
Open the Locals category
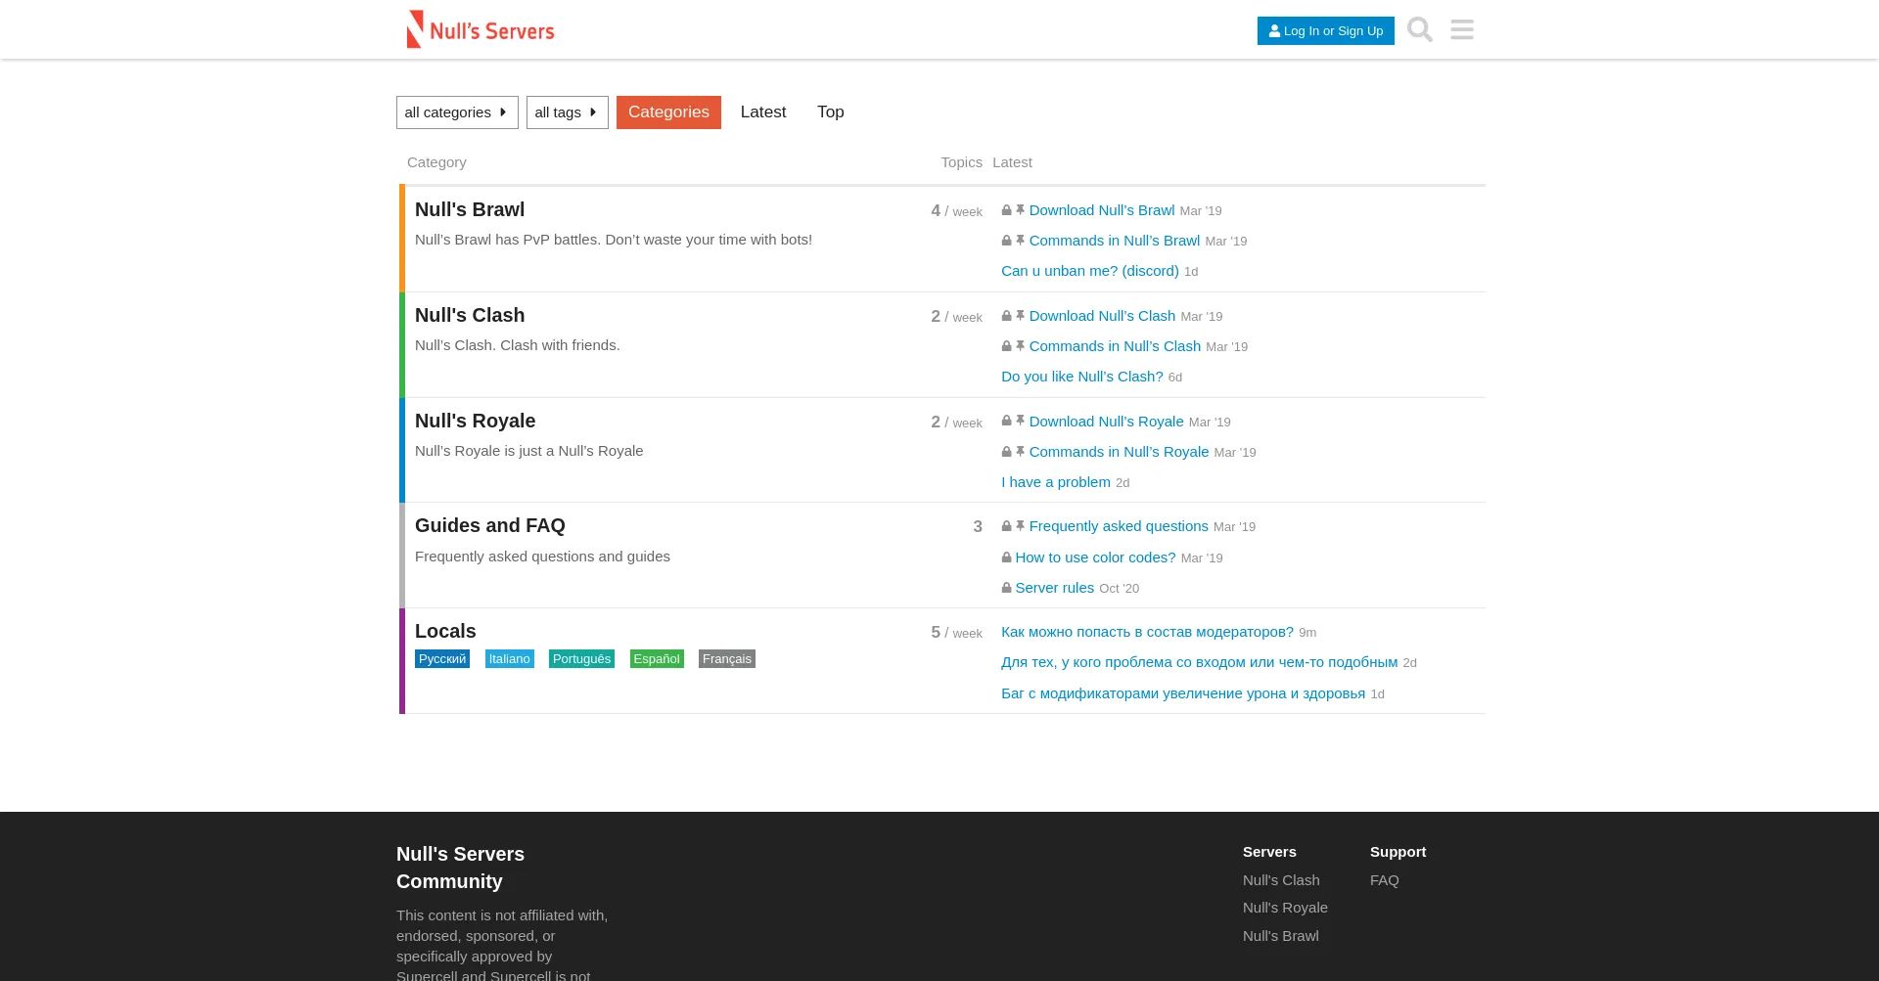445,631
